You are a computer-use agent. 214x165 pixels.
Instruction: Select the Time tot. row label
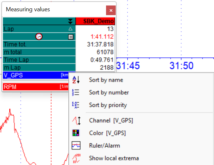pos(15,44)
